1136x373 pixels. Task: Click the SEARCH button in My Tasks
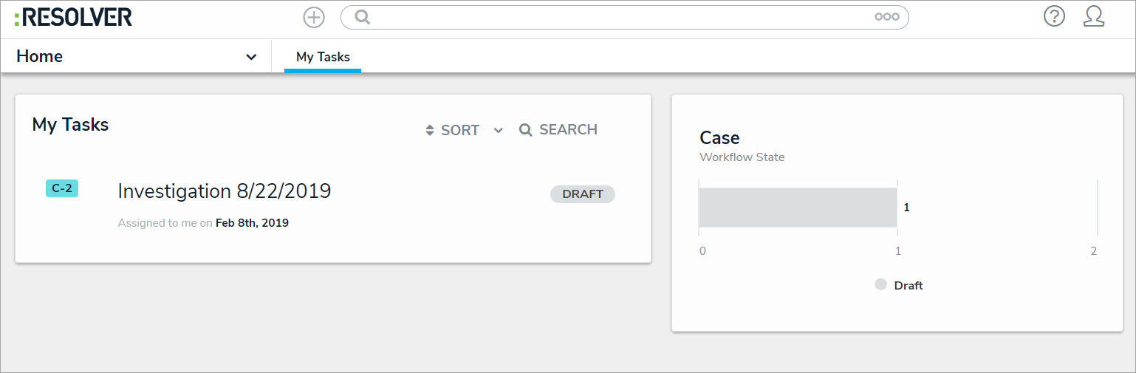point(567,130)
